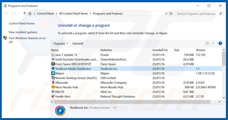This screenshot has height=120, width=228.
Task: Click All Control Panel Items breadcrumb
Action: click(x=73, y=13)
